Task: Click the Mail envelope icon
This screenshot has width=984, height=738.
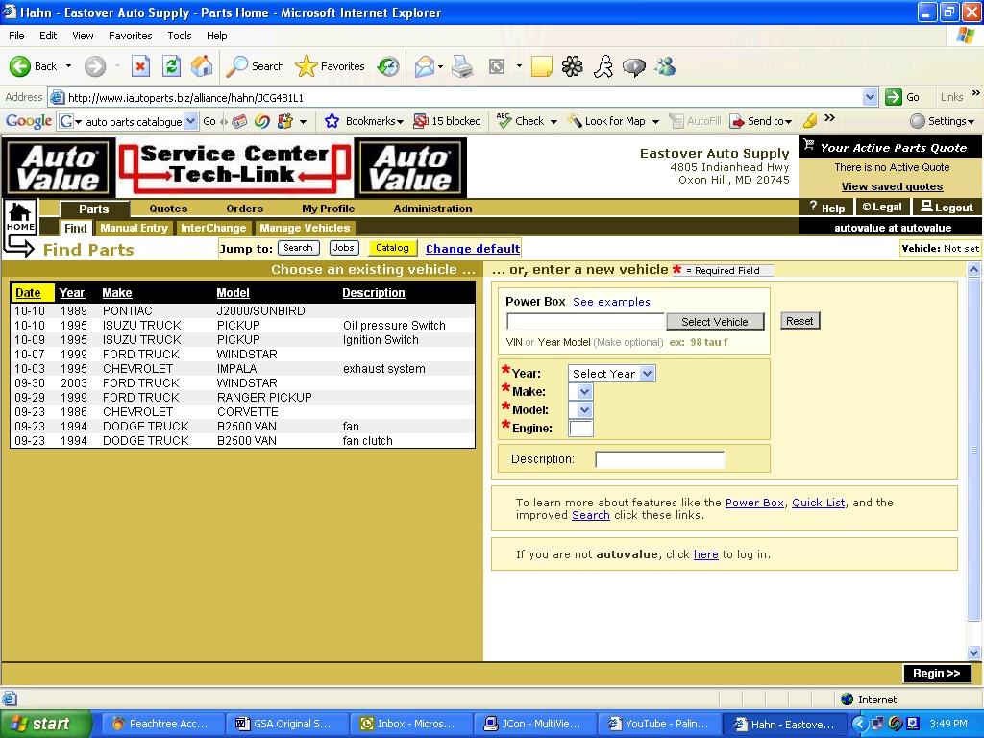Action: tap(425, 66)
